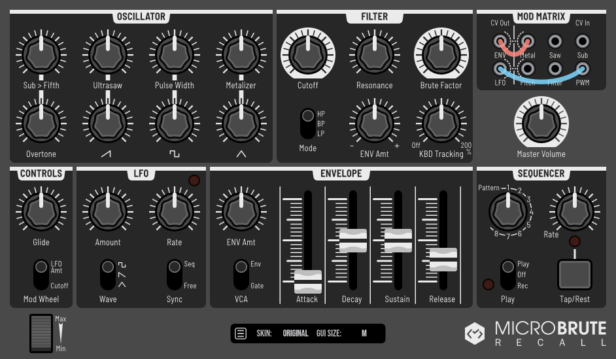The image size is (616, 359).
Task: Click the MicroBrute Recall logo icon
Action: tap(475, 333)
